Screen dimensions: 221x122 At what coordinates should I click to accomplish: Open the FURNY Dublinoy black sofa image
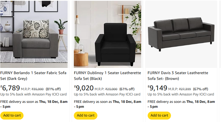click(107, 34)
